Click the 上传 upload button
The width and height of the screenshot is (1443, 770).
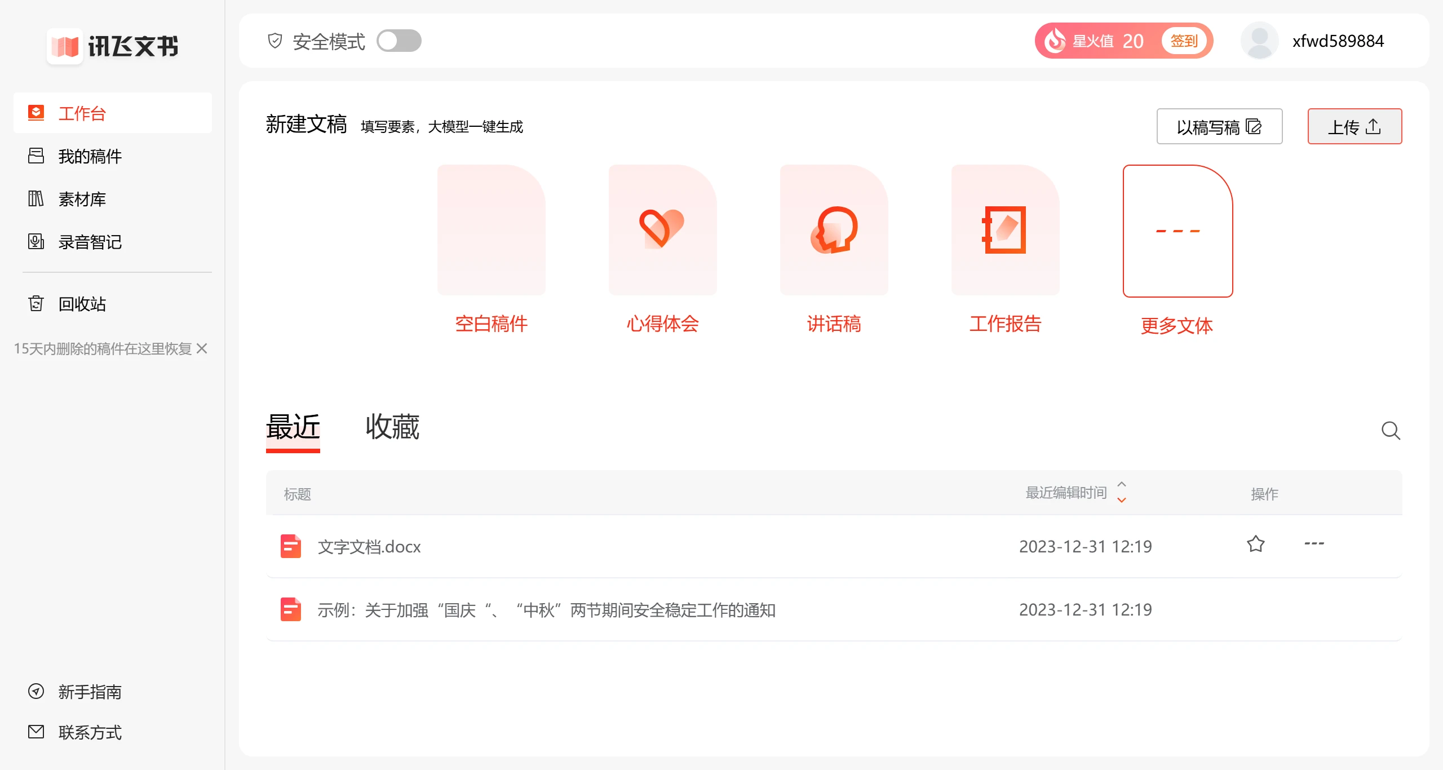(1354, 127)
